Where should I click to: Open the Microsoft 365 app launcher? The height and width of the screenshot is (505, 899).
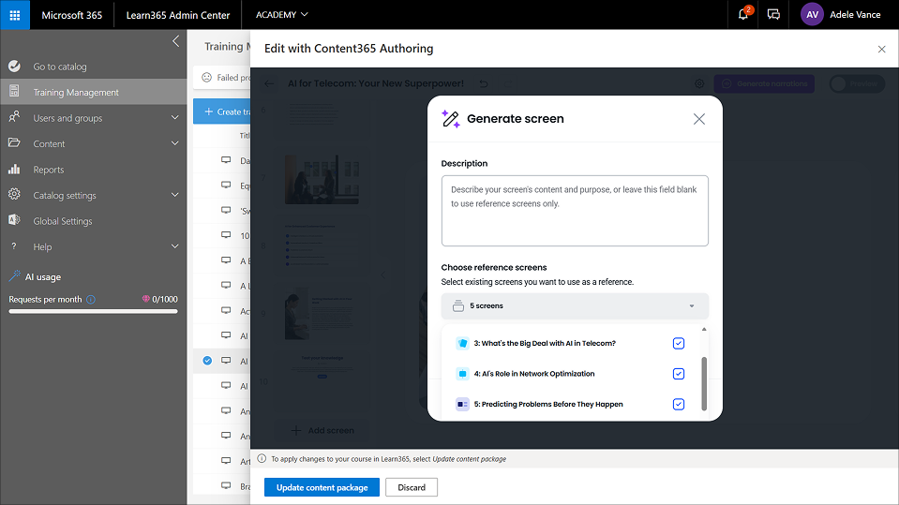coord(15,15)
